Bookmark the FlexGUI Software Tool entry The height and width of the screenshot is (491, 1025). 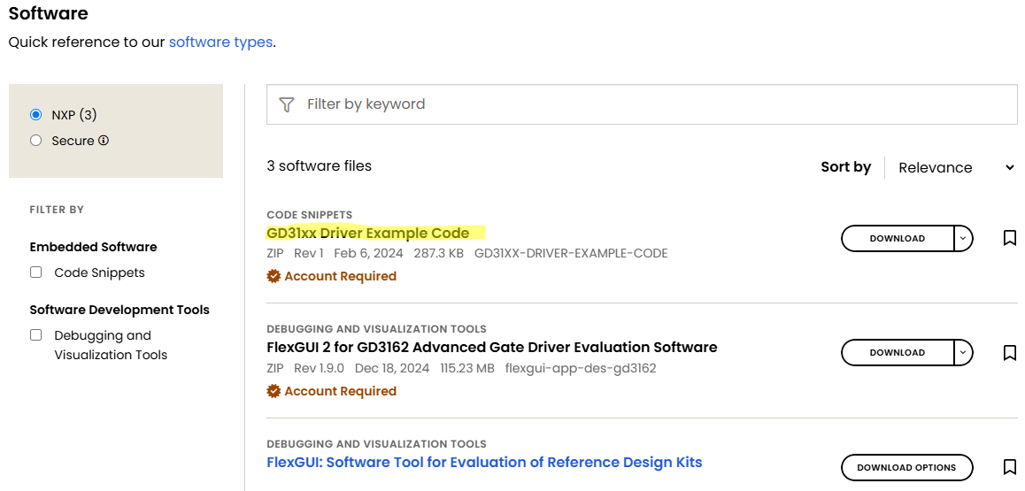pos(1009,467)
